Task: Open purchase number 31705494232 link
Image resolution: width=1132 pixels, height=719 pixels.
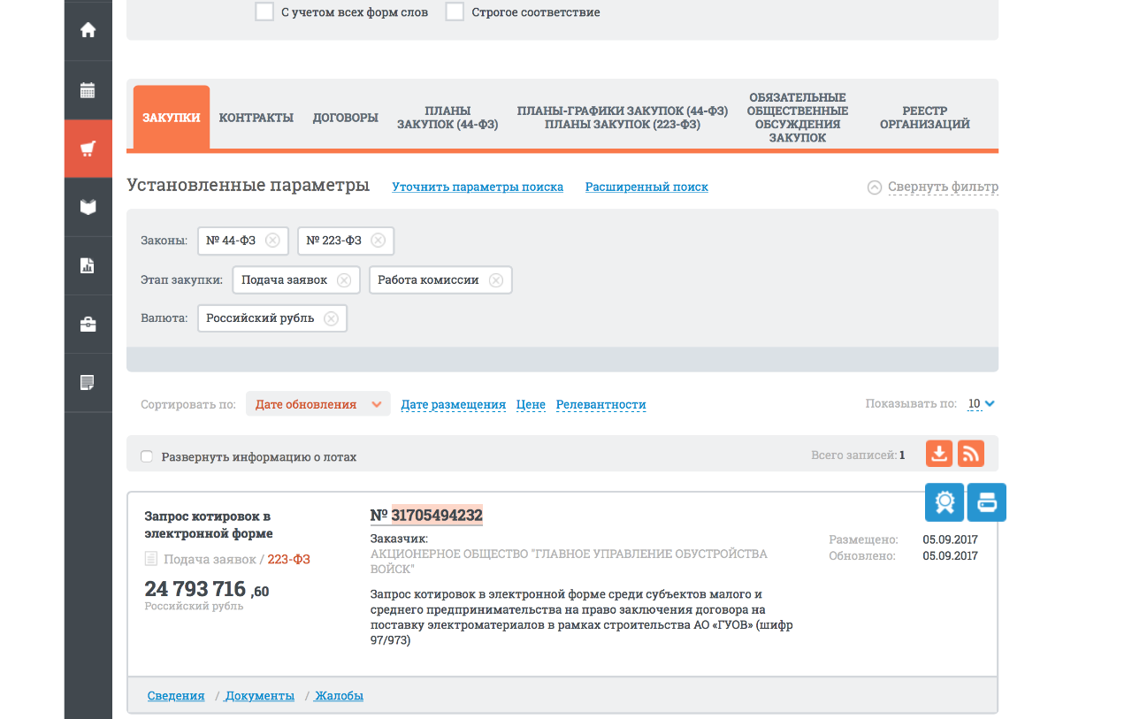Action: 436,516
